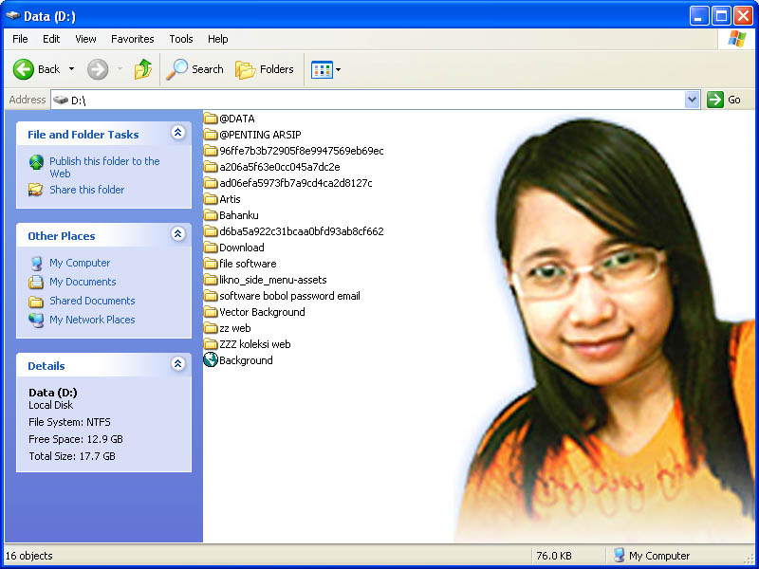Go to My Network Places link
The image size is (759, 569).
[92, 320]
